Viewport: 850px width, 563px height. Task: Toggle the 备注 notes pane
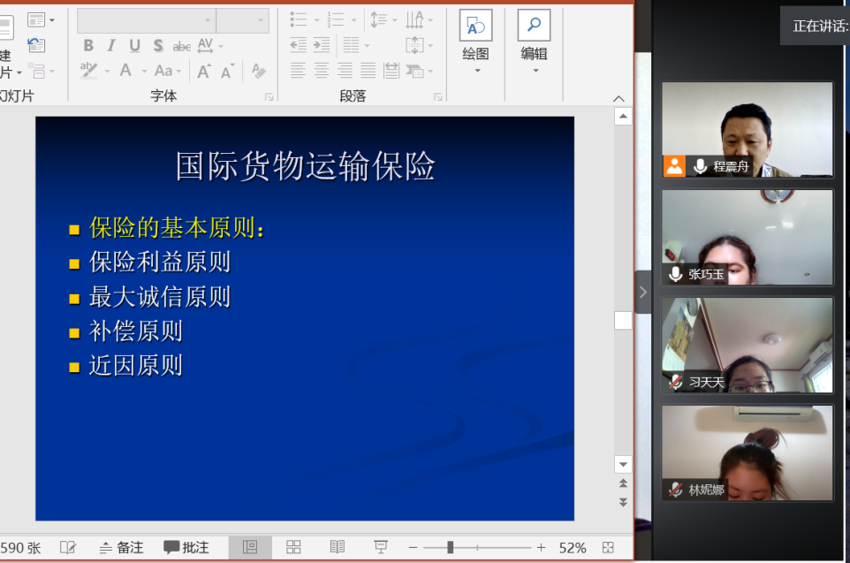pos(121,548)
